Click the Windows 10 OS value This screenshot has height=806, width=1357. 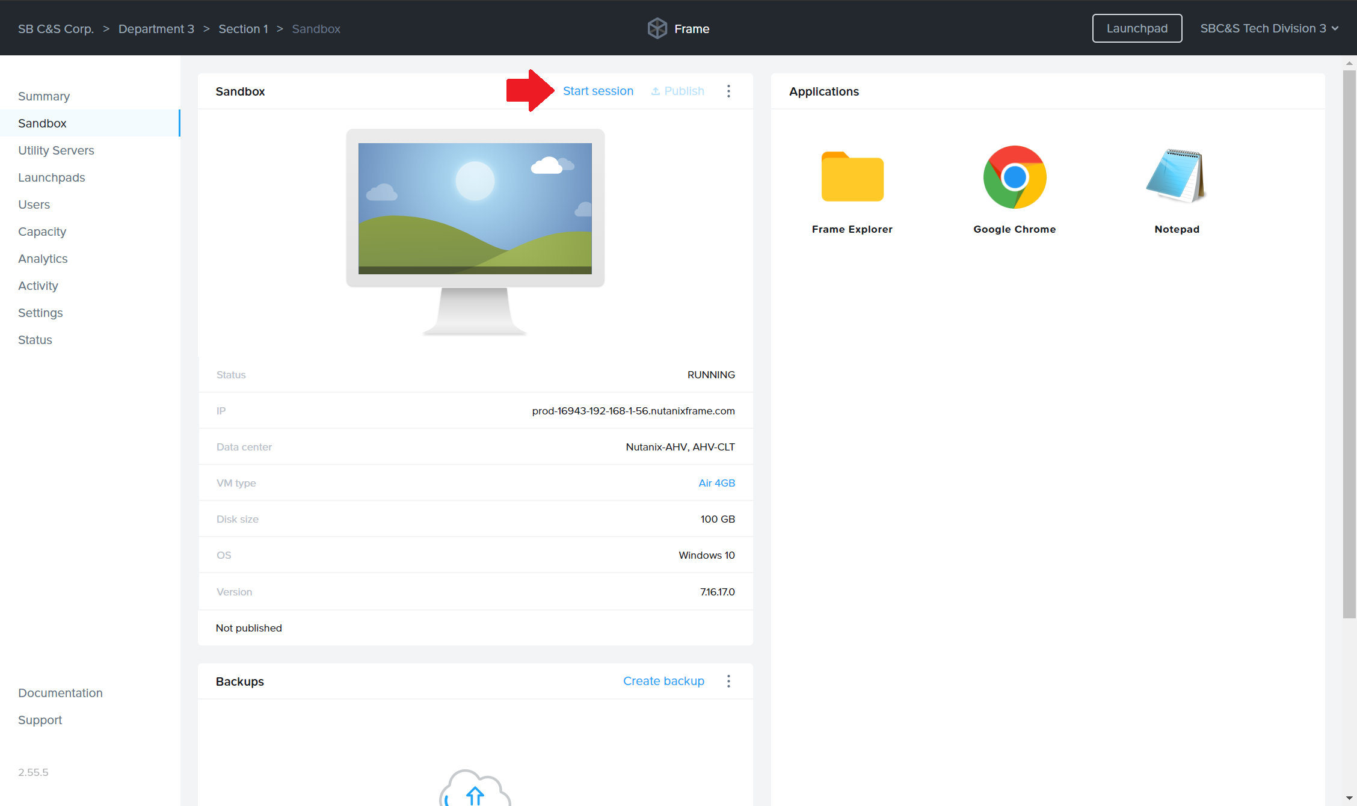tap(707, 555)
